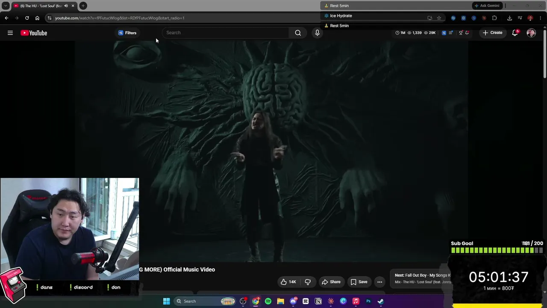The width and height of the screenshot is (547, 308).
Task: Open Steam from the taskbar
Action: (x=381, y=301)
